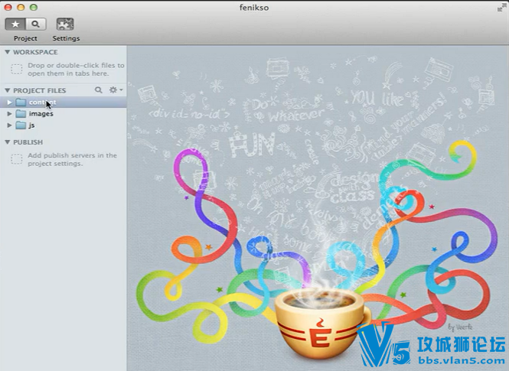Click the WORKSPACE header label
This screenshot has height=371, width=509.
[35, 52]
